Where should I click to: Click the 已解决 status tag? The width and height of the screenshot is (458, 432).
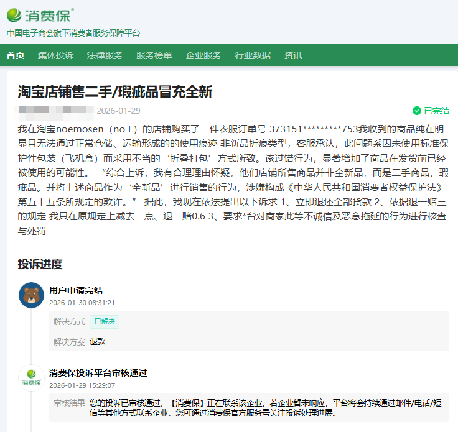coord(105,322)
